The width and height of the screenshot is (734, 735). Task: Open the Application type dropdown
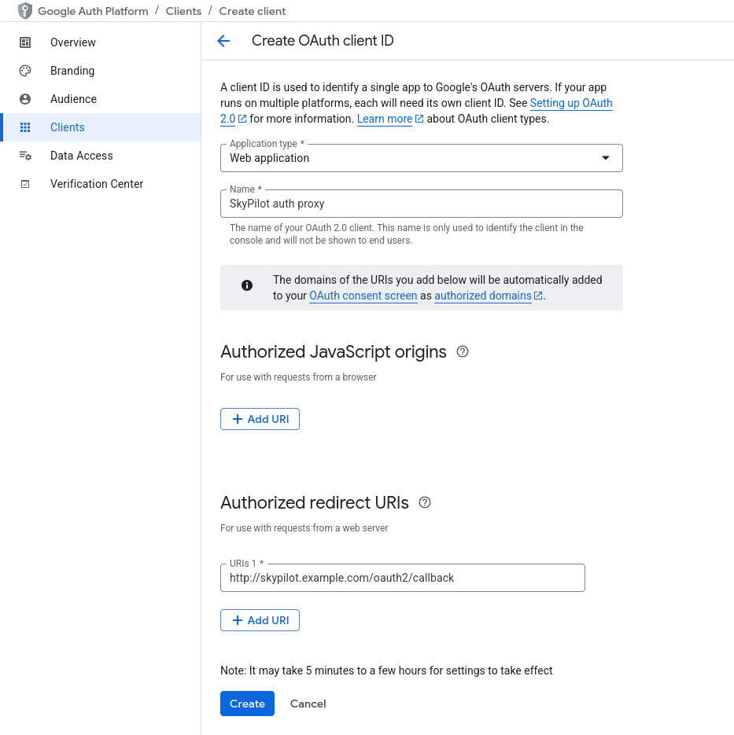tap(422, 158)
